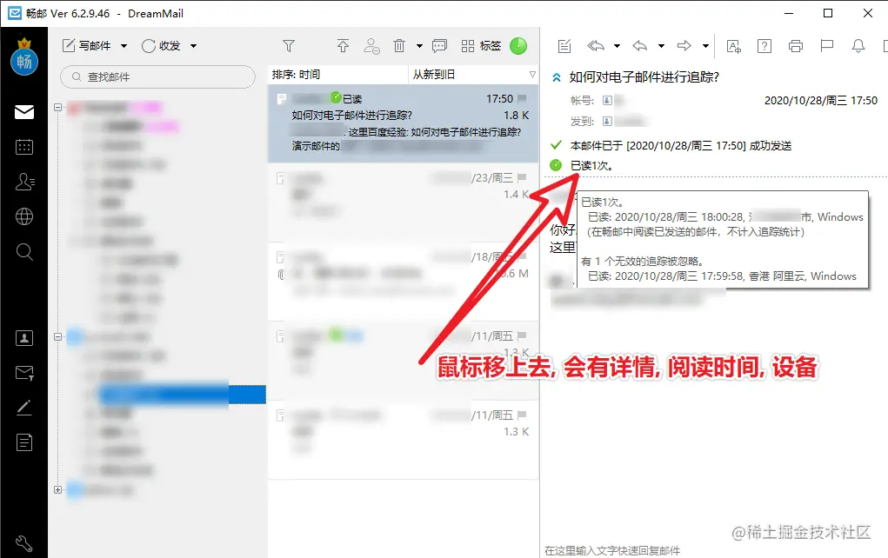This screenshot has width=888, height=558.
Task: Select the message 如何对电子邮件进行追踪? in list
Action: pos(403,123)
